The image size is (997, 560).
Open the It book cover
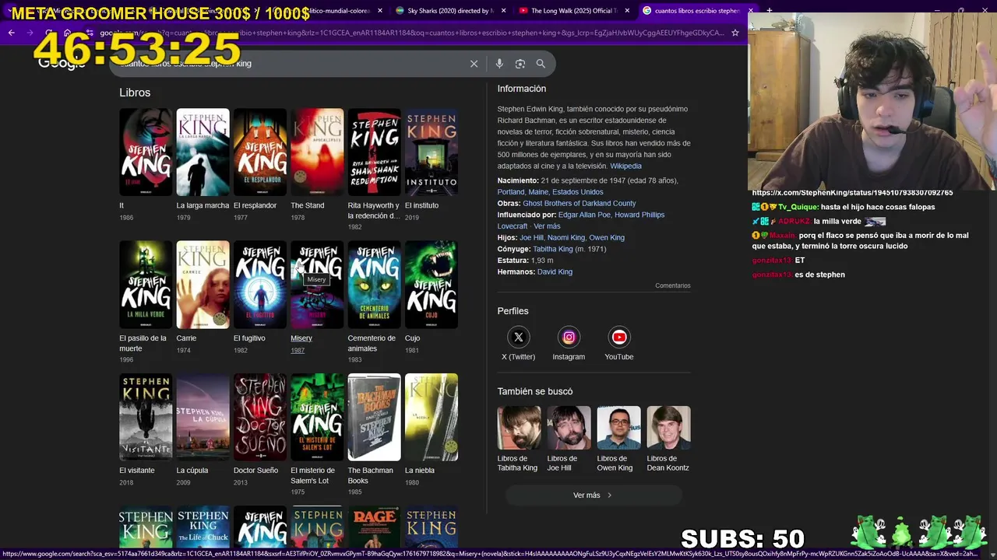coord(146,152)
